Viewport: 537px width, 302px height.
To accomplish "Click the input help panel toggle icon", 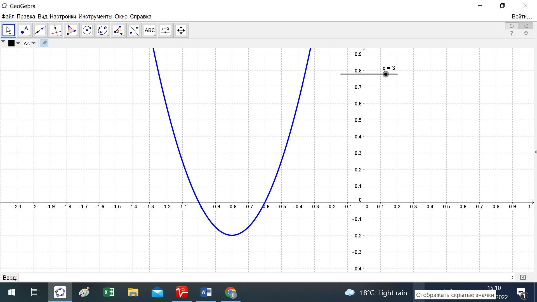I will [x=523, y=277].
